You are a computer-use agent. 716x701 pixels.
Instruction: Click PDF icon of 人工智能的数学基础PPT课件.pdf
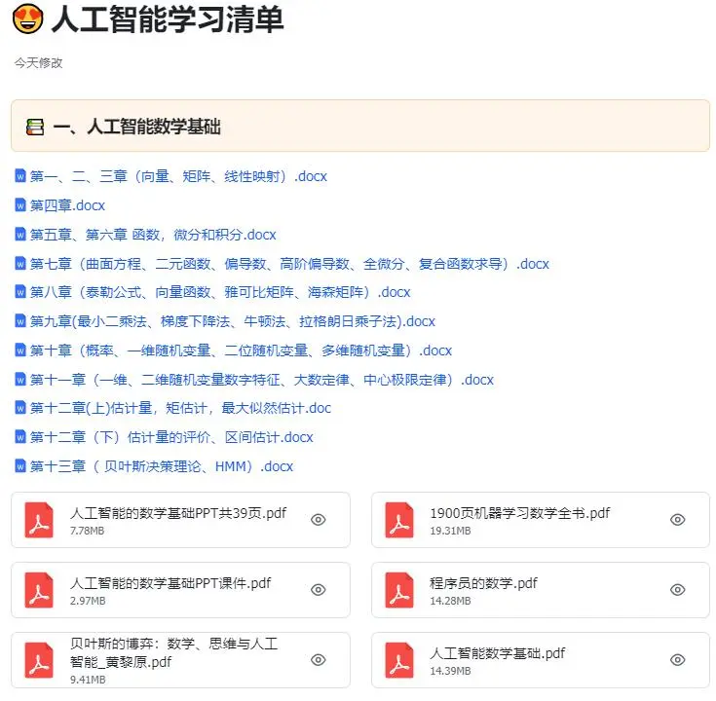tap(39, 590)
